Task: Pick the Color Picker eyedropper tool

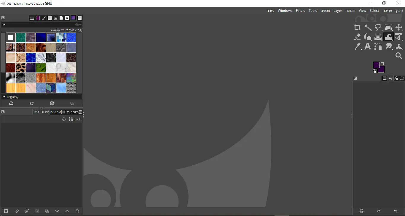Action: (x=358, y=46)
